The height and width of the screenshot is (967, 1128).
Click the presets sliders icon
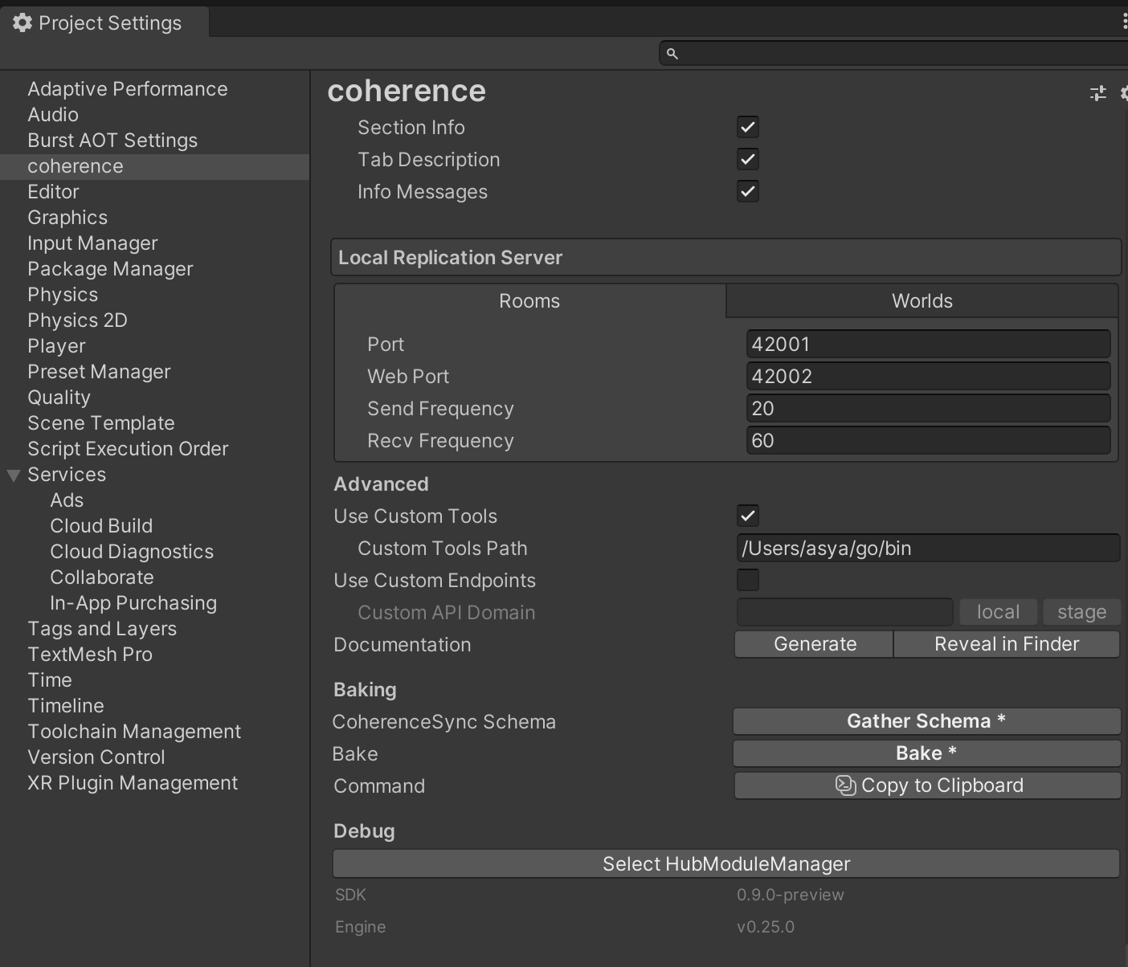[x=1097, y=93]
